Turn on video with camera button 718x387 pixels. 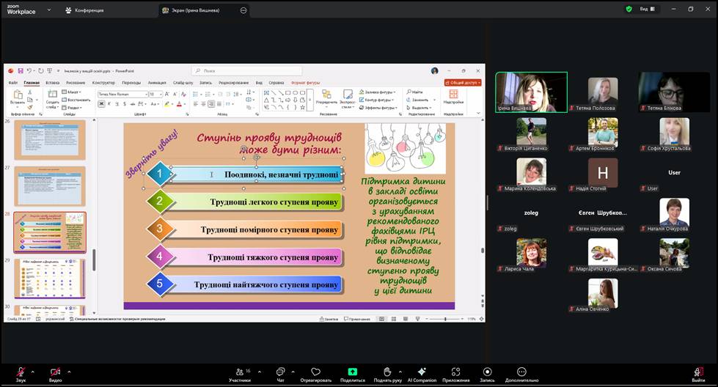tap(55, 372)
